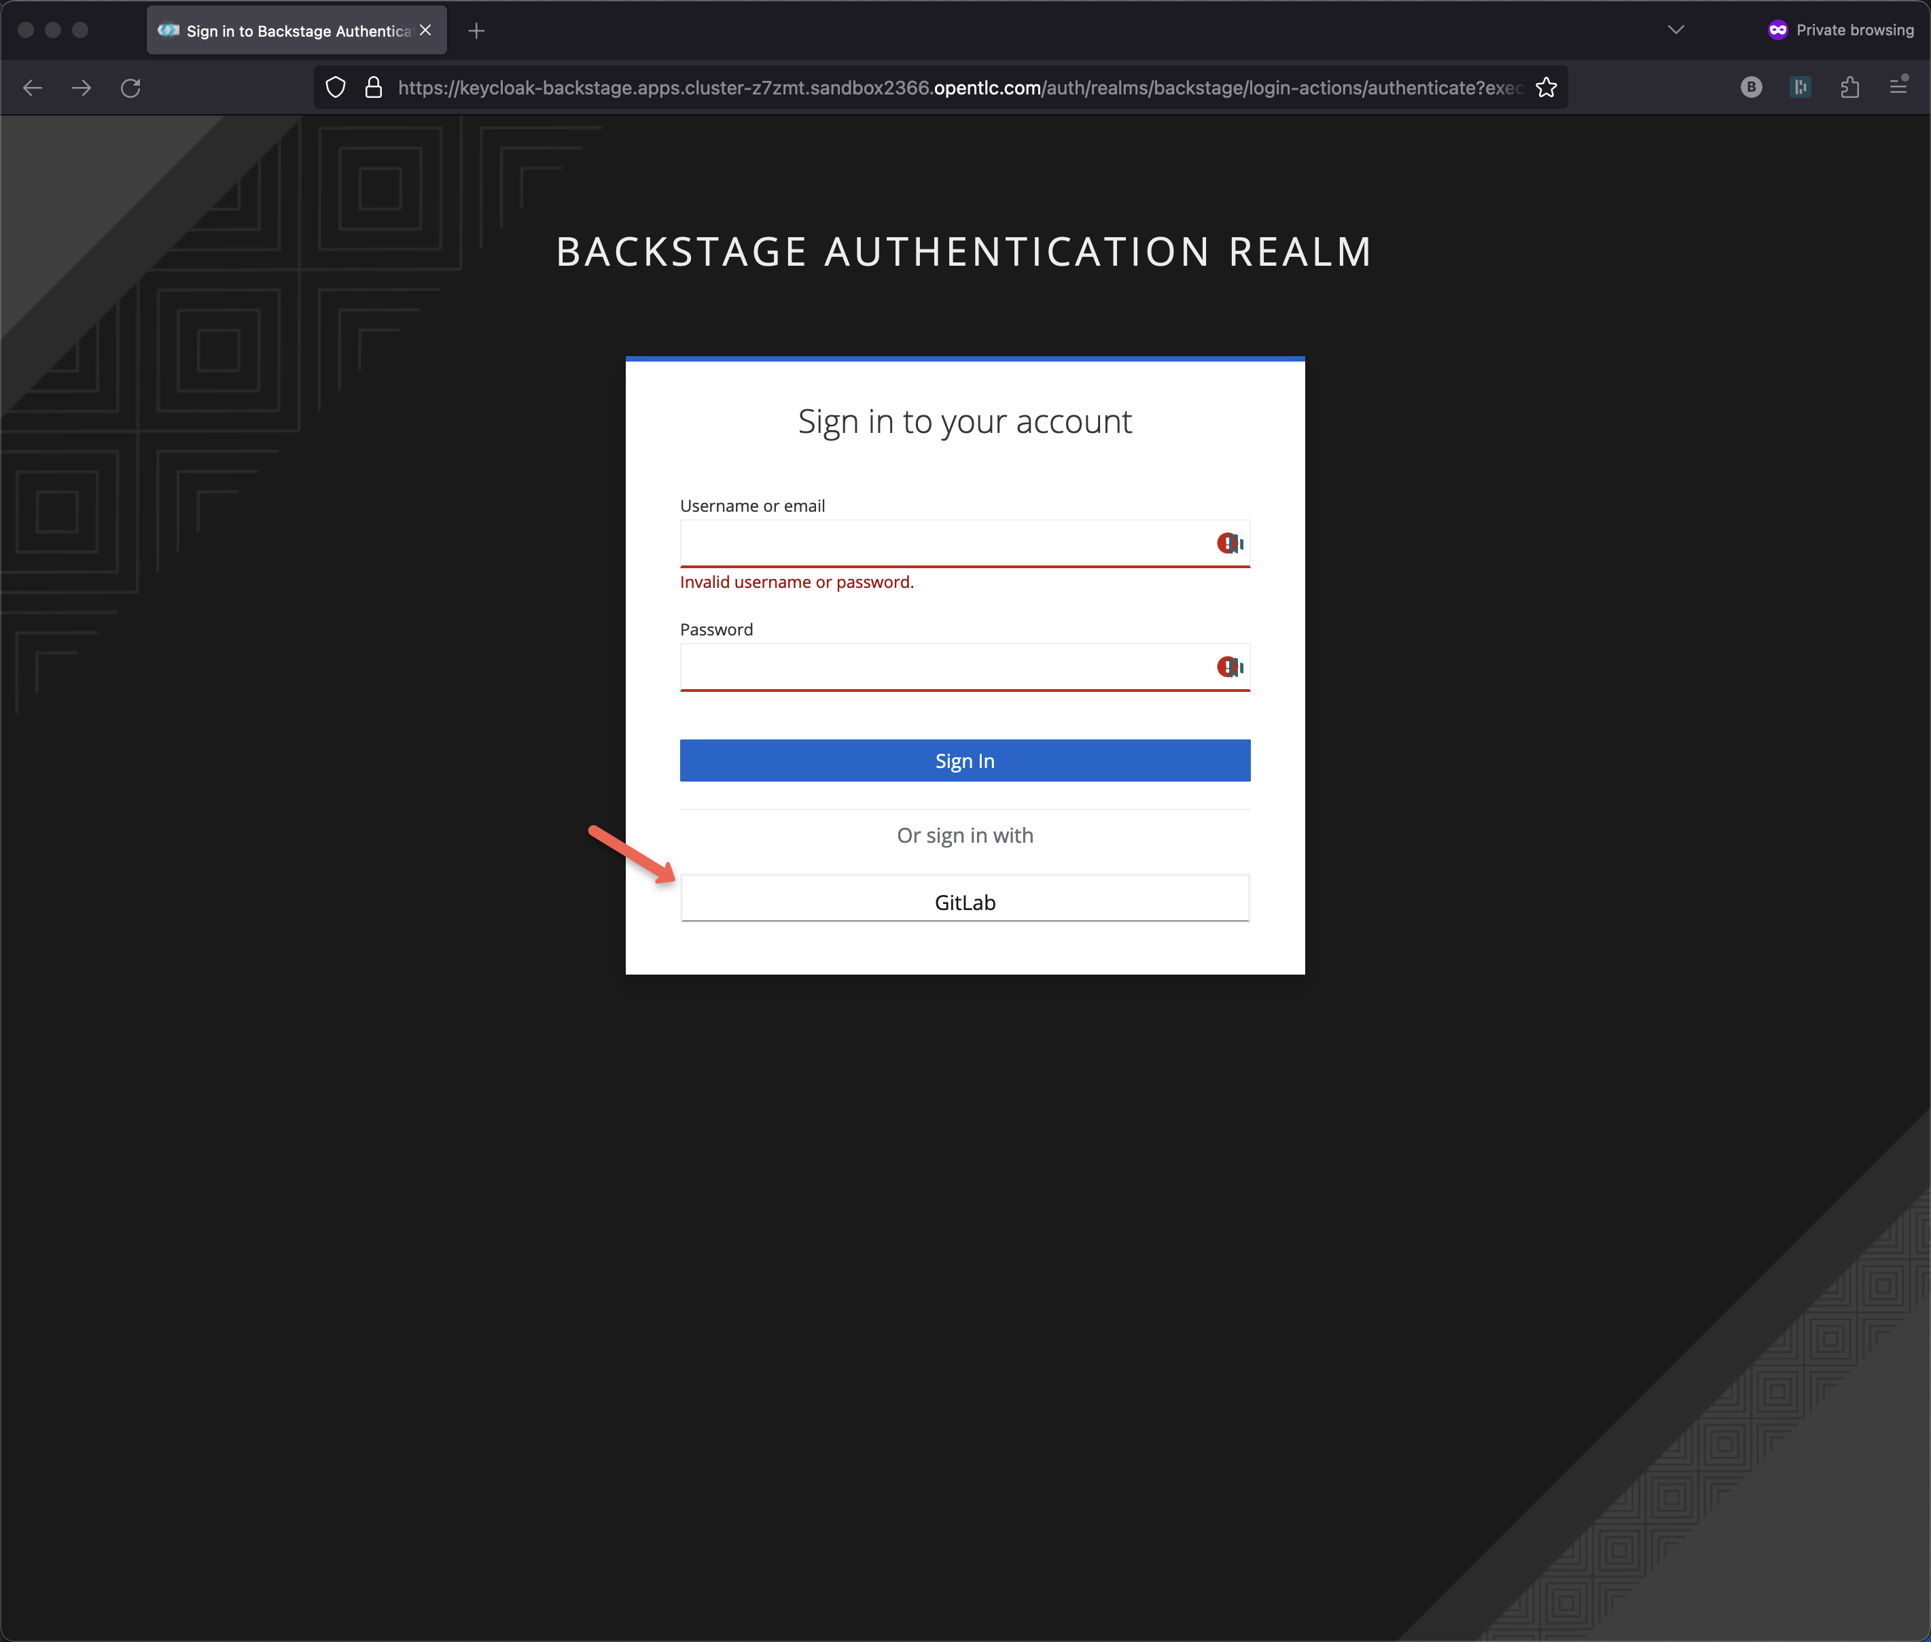The image size is (1931, 1642).
Task: Reload the current page
Action: [x=130, y=88]
